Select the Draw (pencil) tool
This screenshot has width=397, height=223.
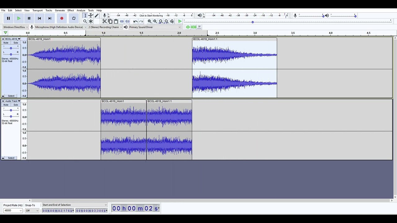coord(96,15)
